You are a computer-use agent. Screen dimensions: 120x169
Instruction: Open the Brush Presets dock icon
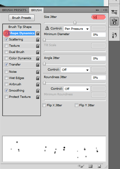pyautogui.click(x=114, y=12)
